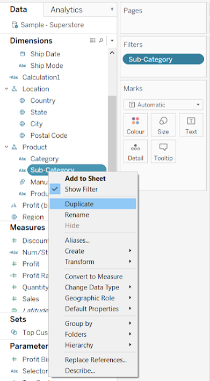The width and height of the screenshot is (210, 381).
Task: Click the bin histogram icon beside Profit (bin)
Action: pos(14,206)
